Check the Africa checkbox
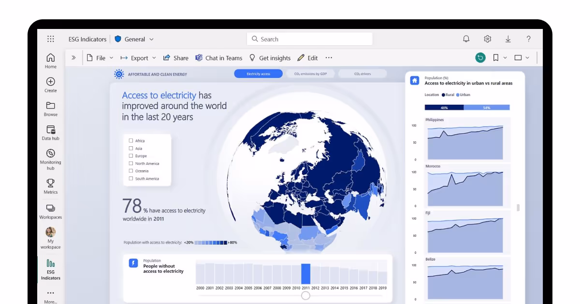Image resolution: width=580 pixels, height=304 pixels. (x=131, y=141)
